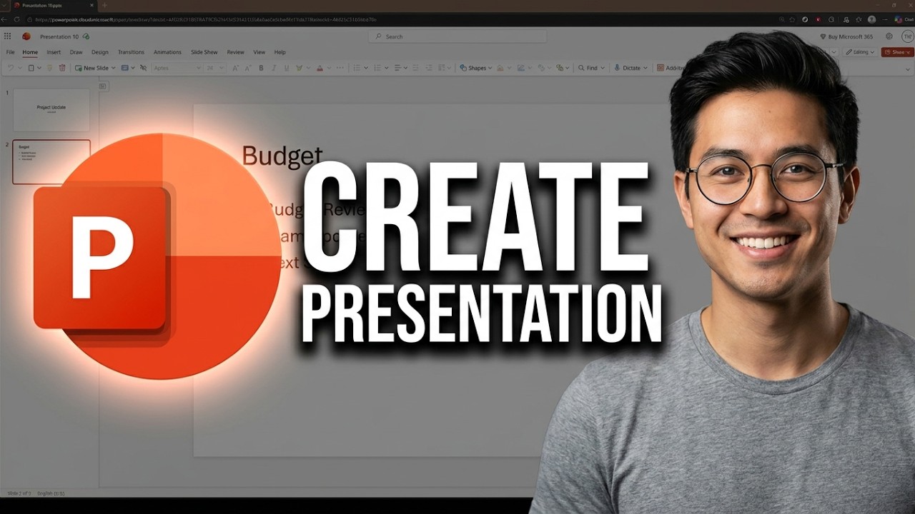Click the saved-to-cloud status icon

pyautogui.click(x=86, y=36)
